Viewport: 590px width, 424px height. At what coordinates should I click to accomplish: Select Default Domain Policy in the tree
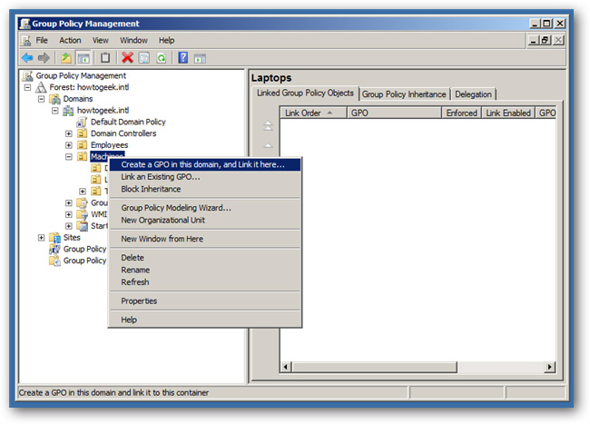pos(128,122)
